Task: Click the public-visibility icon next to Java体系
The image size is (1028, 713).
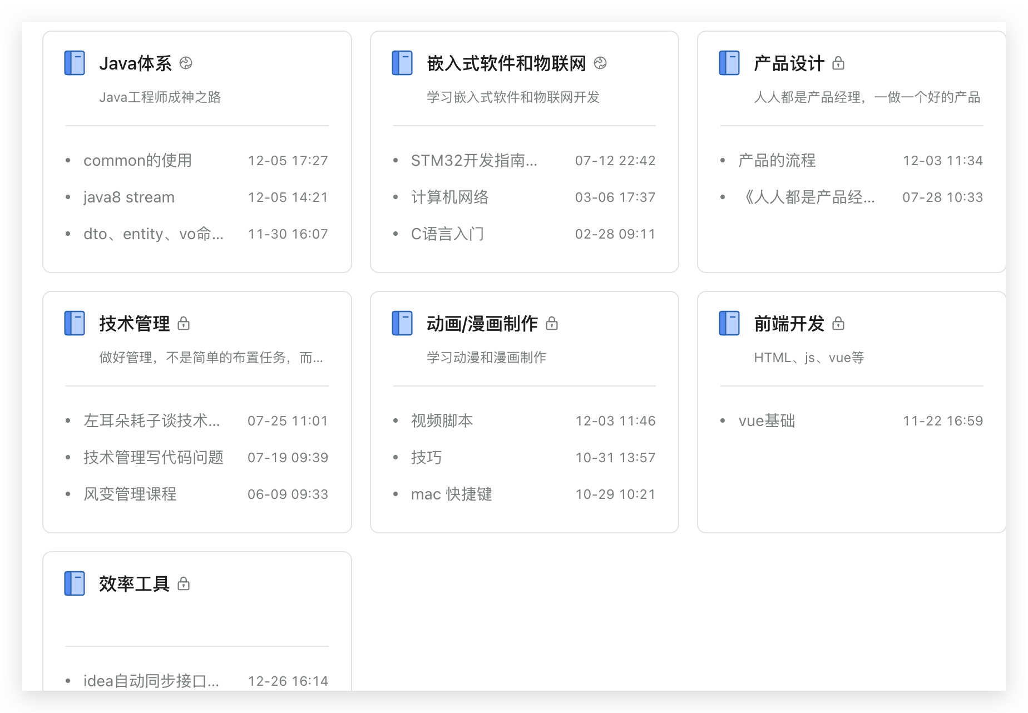Action: point(186,63)
